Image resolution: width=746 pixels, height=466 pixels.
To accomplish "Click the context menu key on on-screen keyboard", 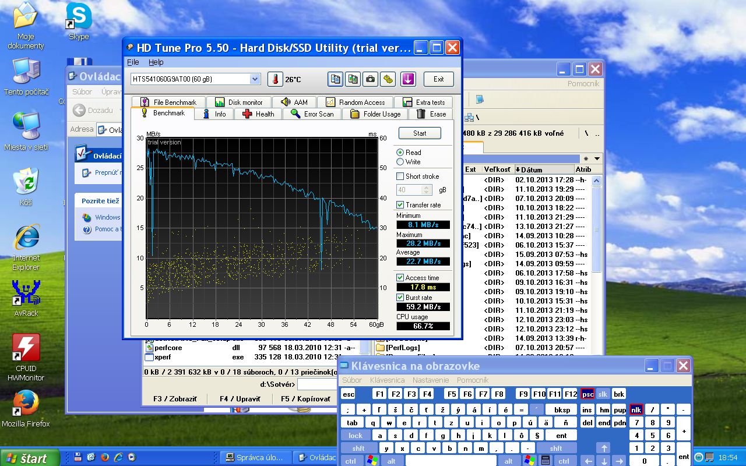I will point(546,461).
